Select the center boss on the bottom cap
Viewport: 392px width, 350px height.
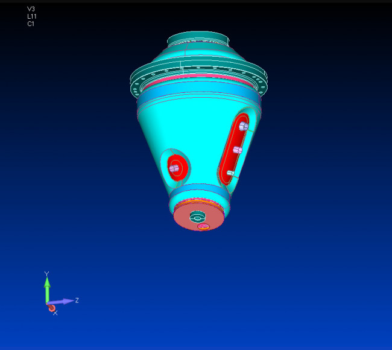pyautogui.click(x=197, y=215)
